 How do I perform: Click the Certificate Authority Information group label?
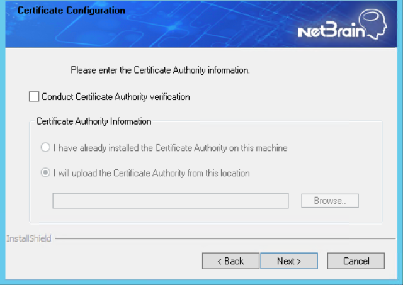pos(94,121)
